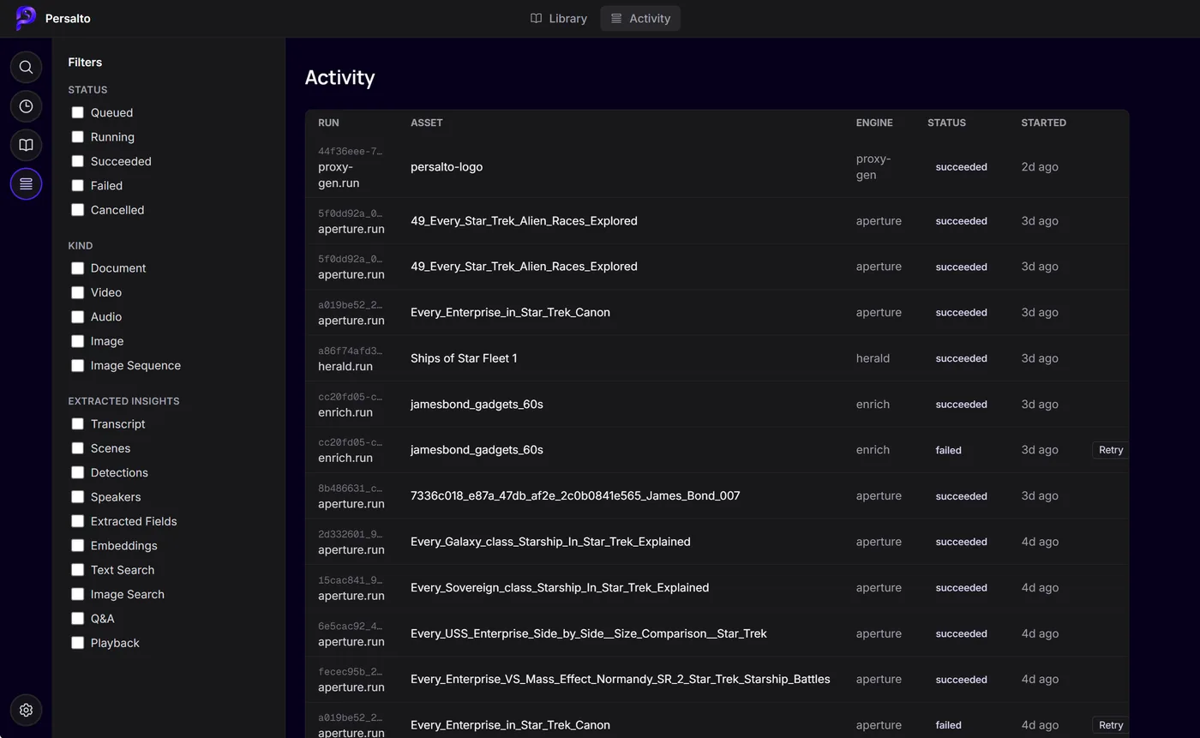
Task: Tick the Audio kind filter
Action: click(x=77, y=317)
